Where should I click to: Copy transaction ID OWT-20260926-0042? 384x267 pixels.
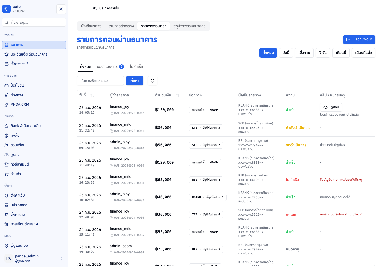pos(111,113)
